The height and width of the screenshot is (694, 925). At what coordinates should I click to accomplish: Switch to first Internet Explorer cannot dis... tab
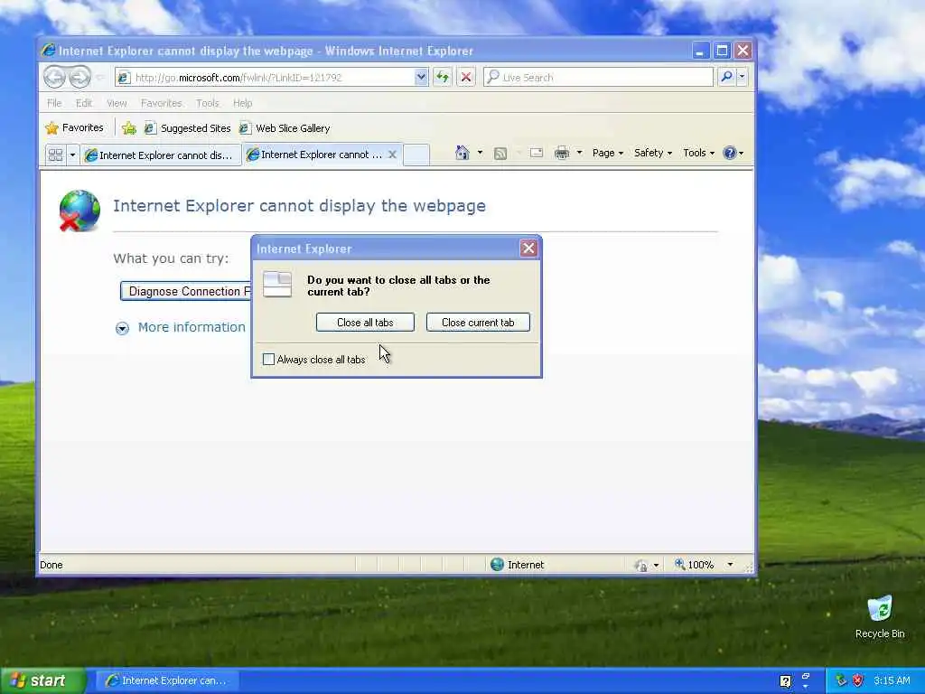[x=161, y=155]
